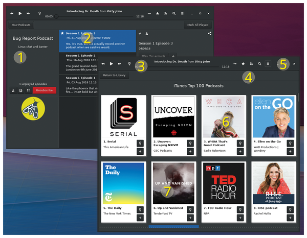Subscribe to The Daily with its plus button
The image size is (307, 238).
(x=140, y=218)
